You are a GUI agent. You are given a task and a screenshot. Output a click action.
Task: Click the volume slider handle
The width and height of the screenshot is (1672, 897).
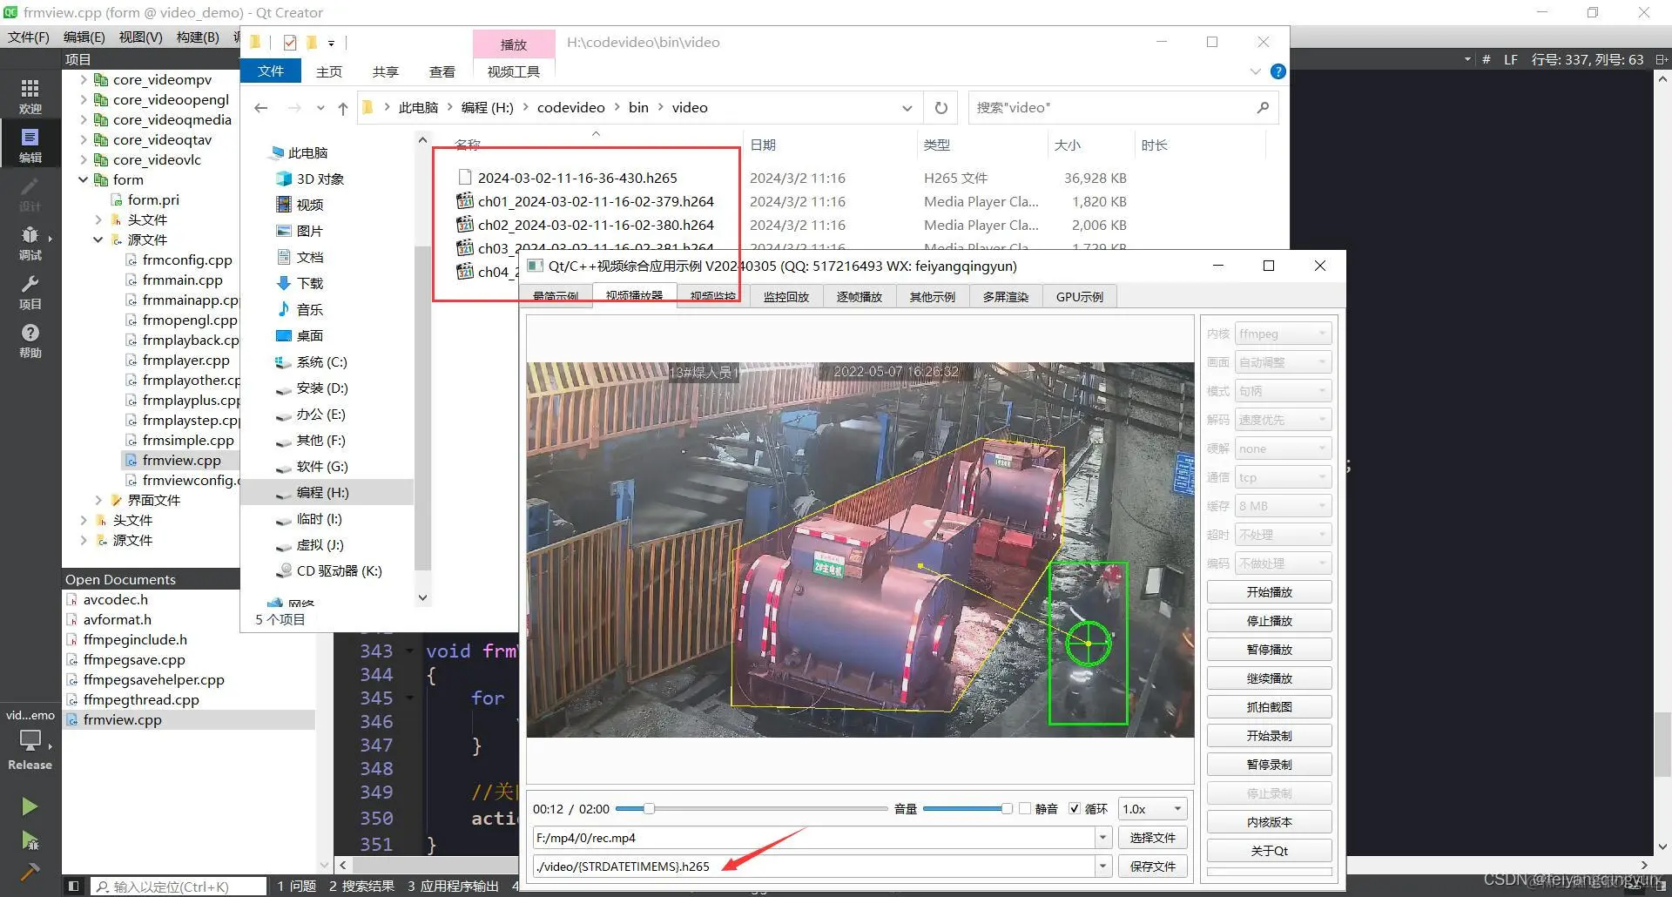(x=1007, y=809)
